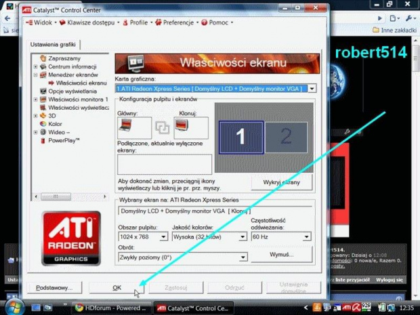Open the Obrót rotation dropdown
The width and height of the screenshot is (420, 315).
point(243,257)
